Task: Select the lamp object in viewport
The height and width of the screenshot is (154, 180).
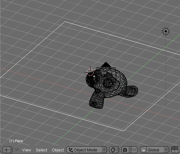Action: (x=166, y=31)
